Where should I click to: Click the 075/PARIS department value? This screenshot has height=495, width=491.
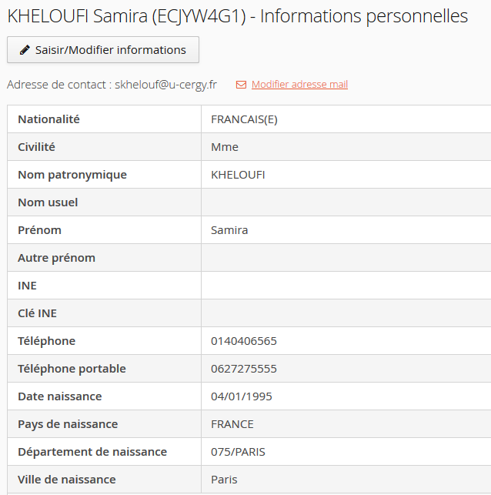pyautogui.click(x=238, y=452)
